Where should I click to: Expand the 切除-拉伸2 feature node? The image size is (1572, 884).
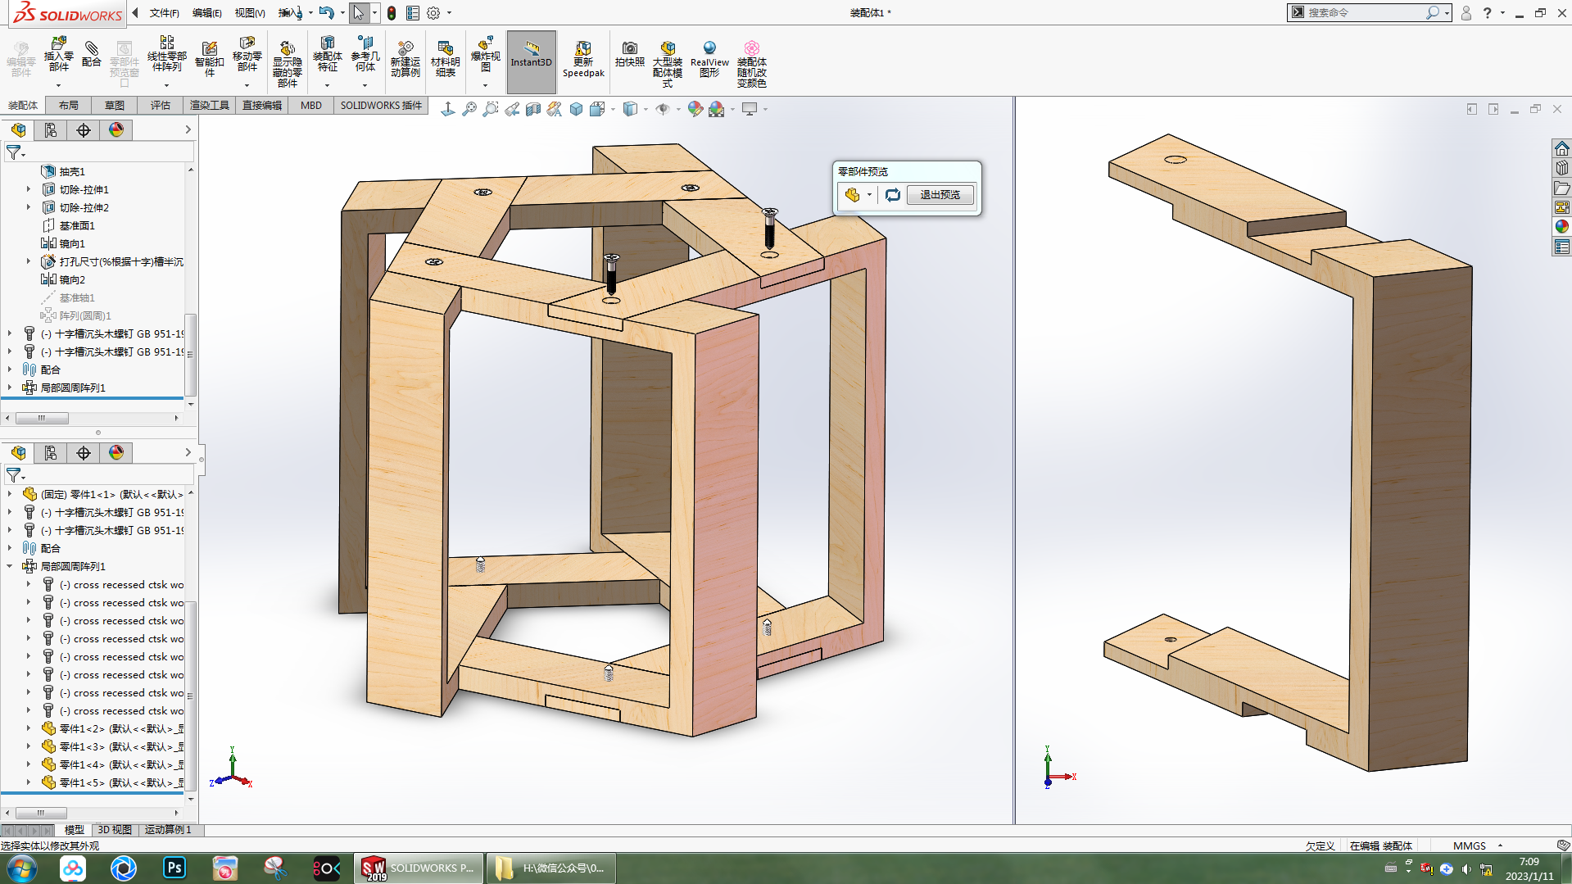(x=28, y=207)
